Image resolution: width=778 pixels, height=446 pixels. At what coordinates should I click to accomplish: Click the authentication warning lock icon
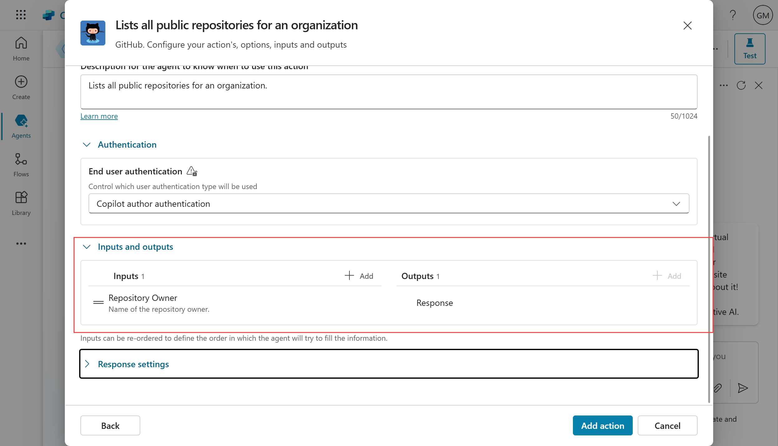click(x=192, y=171)
